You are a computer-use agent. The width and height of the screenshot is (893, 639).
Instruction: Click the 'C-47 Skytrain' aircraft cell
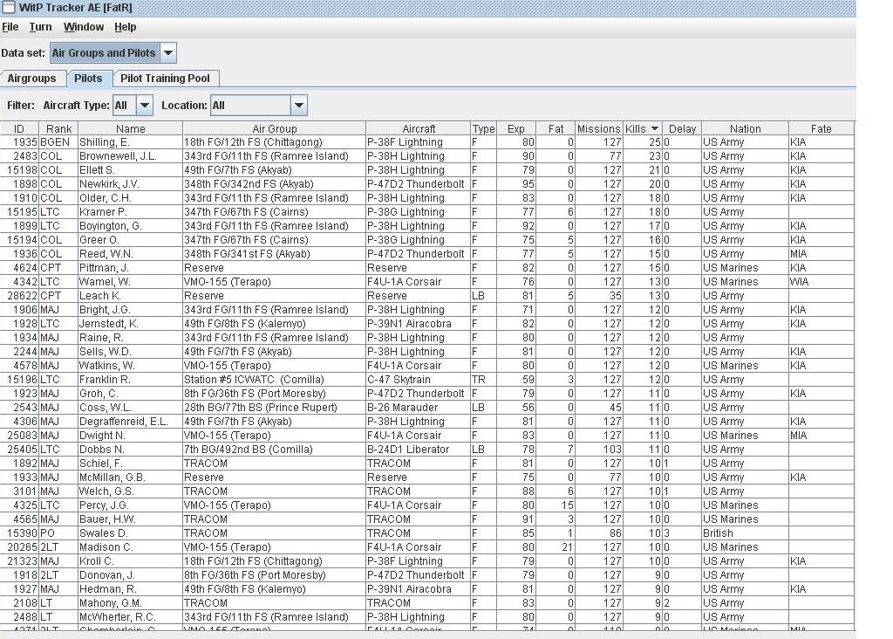[x=419, y=380]
